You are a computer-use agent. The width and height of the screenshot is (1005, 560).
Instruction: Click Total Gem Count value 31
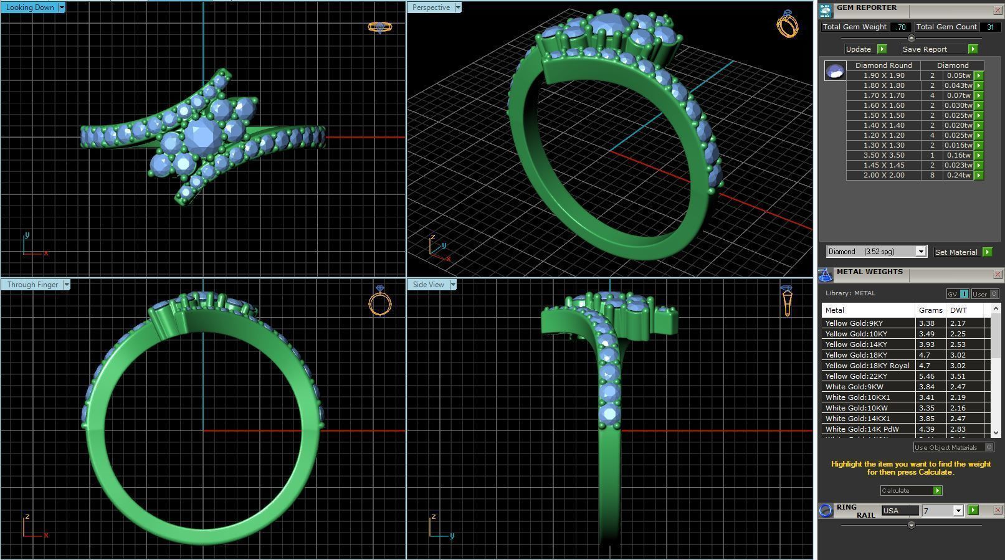pyautogui.click(x=990, y=27)
